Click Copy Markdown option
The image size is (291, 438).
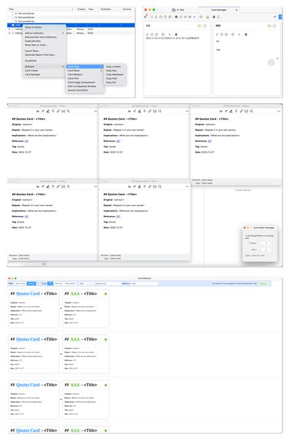tap(115, 75)
